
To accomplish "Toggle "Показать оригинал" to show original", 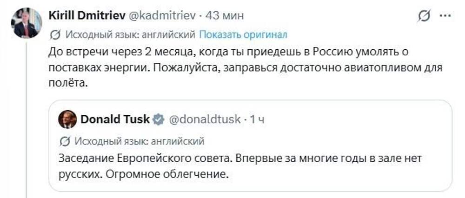I will click(243, 35).
